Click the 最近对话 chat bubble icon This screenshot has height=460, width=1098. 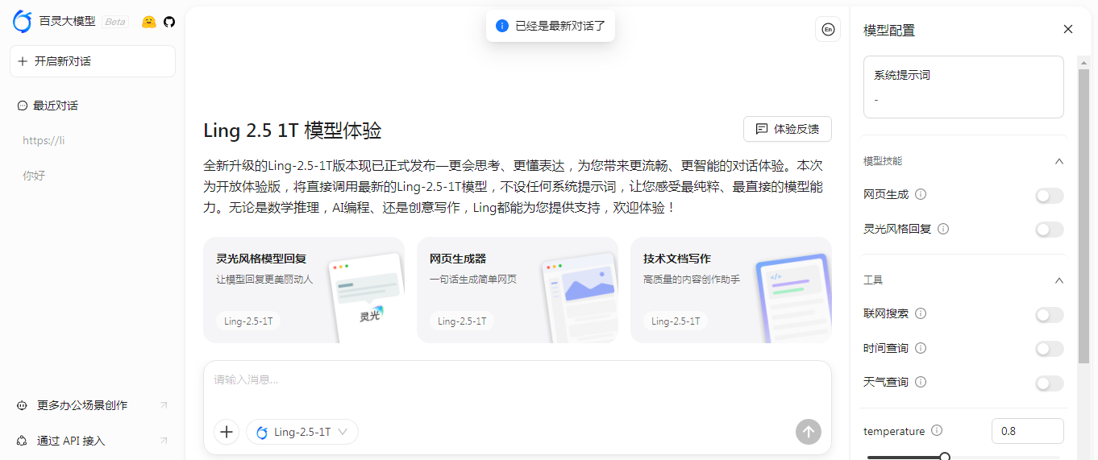coord(22,106)
